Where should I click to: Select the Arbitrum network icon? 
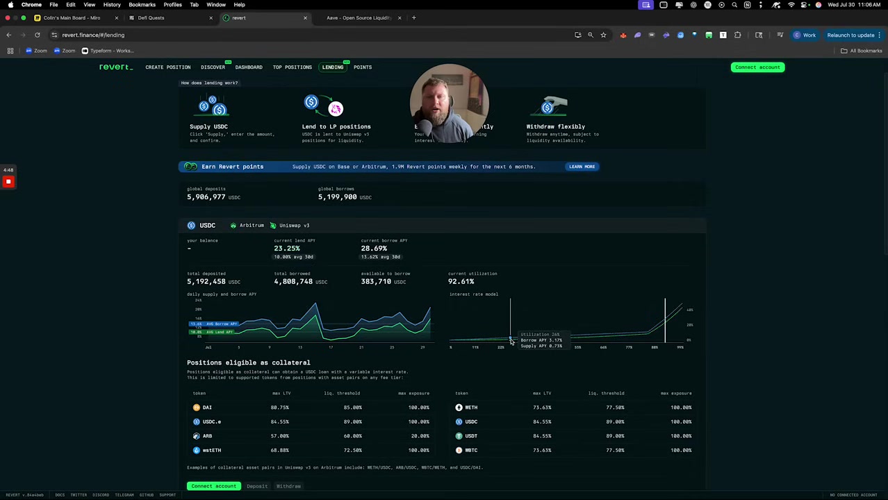234,225
